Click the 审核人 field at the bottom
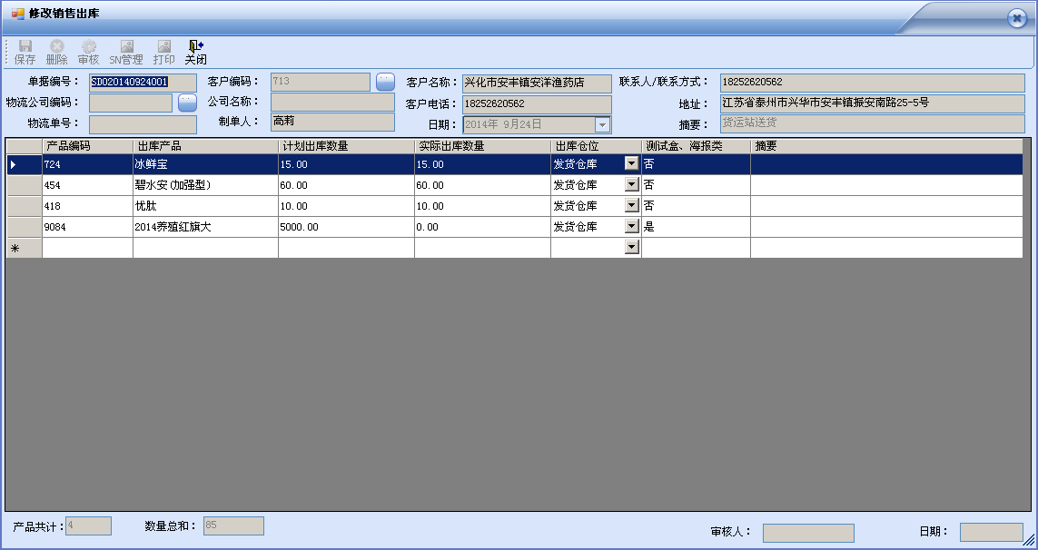The image size is (1038, 550). coord(808,533)
